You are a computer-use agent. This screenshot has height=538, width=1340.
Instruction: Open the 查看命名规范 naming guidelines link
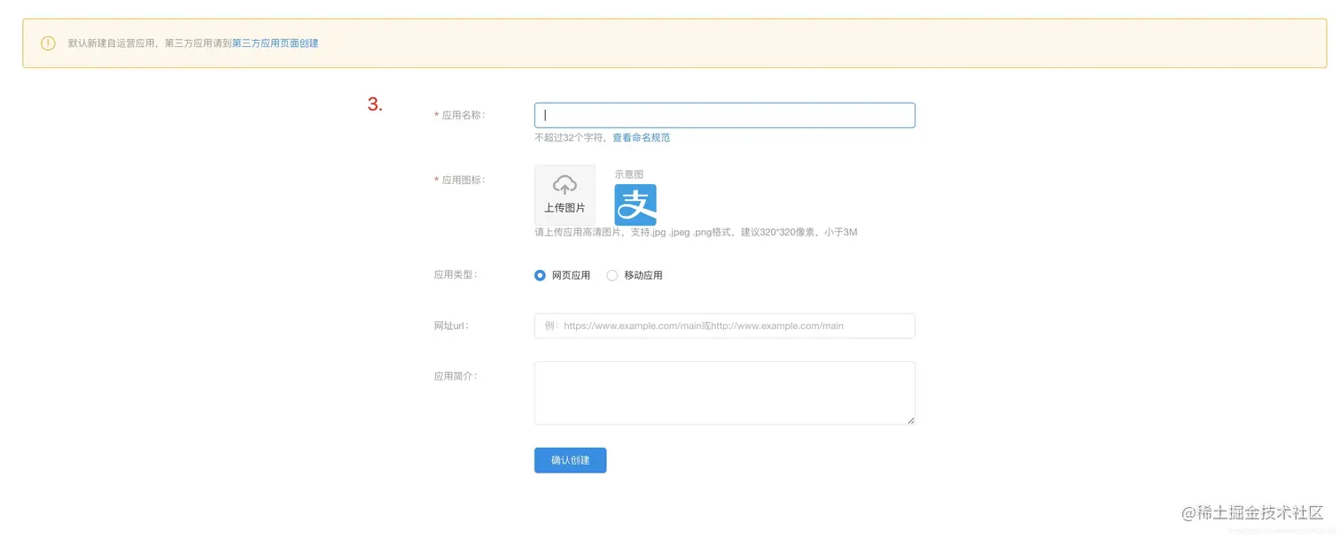tap(641, 137)
